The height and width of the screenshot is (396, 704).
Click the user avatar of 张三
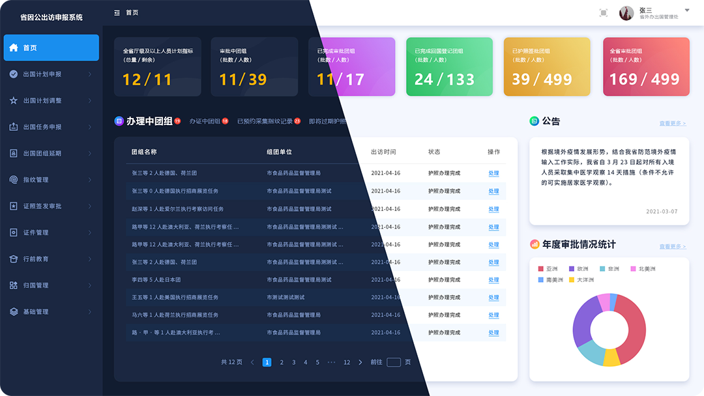tap(626, 13)
